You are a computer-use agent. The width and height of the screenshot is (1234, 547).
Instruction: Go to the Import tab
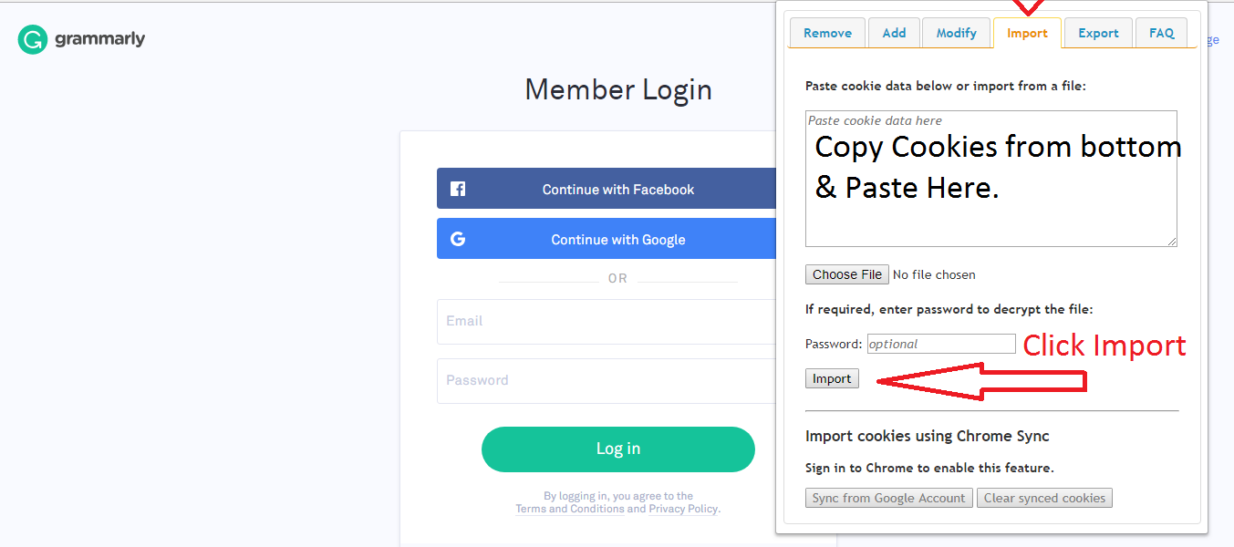pos(1027,33)
